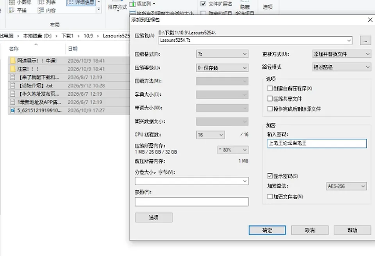Open the 压缩格式 dropdown showing 7z
The width and height of the screenshot is (375, 257).
[x=222, y=54]
